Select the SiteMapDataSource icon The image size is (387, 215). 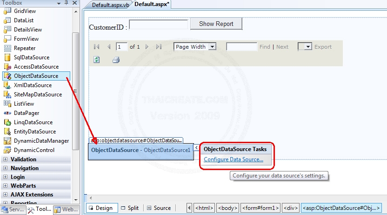[x=7, y=95]
